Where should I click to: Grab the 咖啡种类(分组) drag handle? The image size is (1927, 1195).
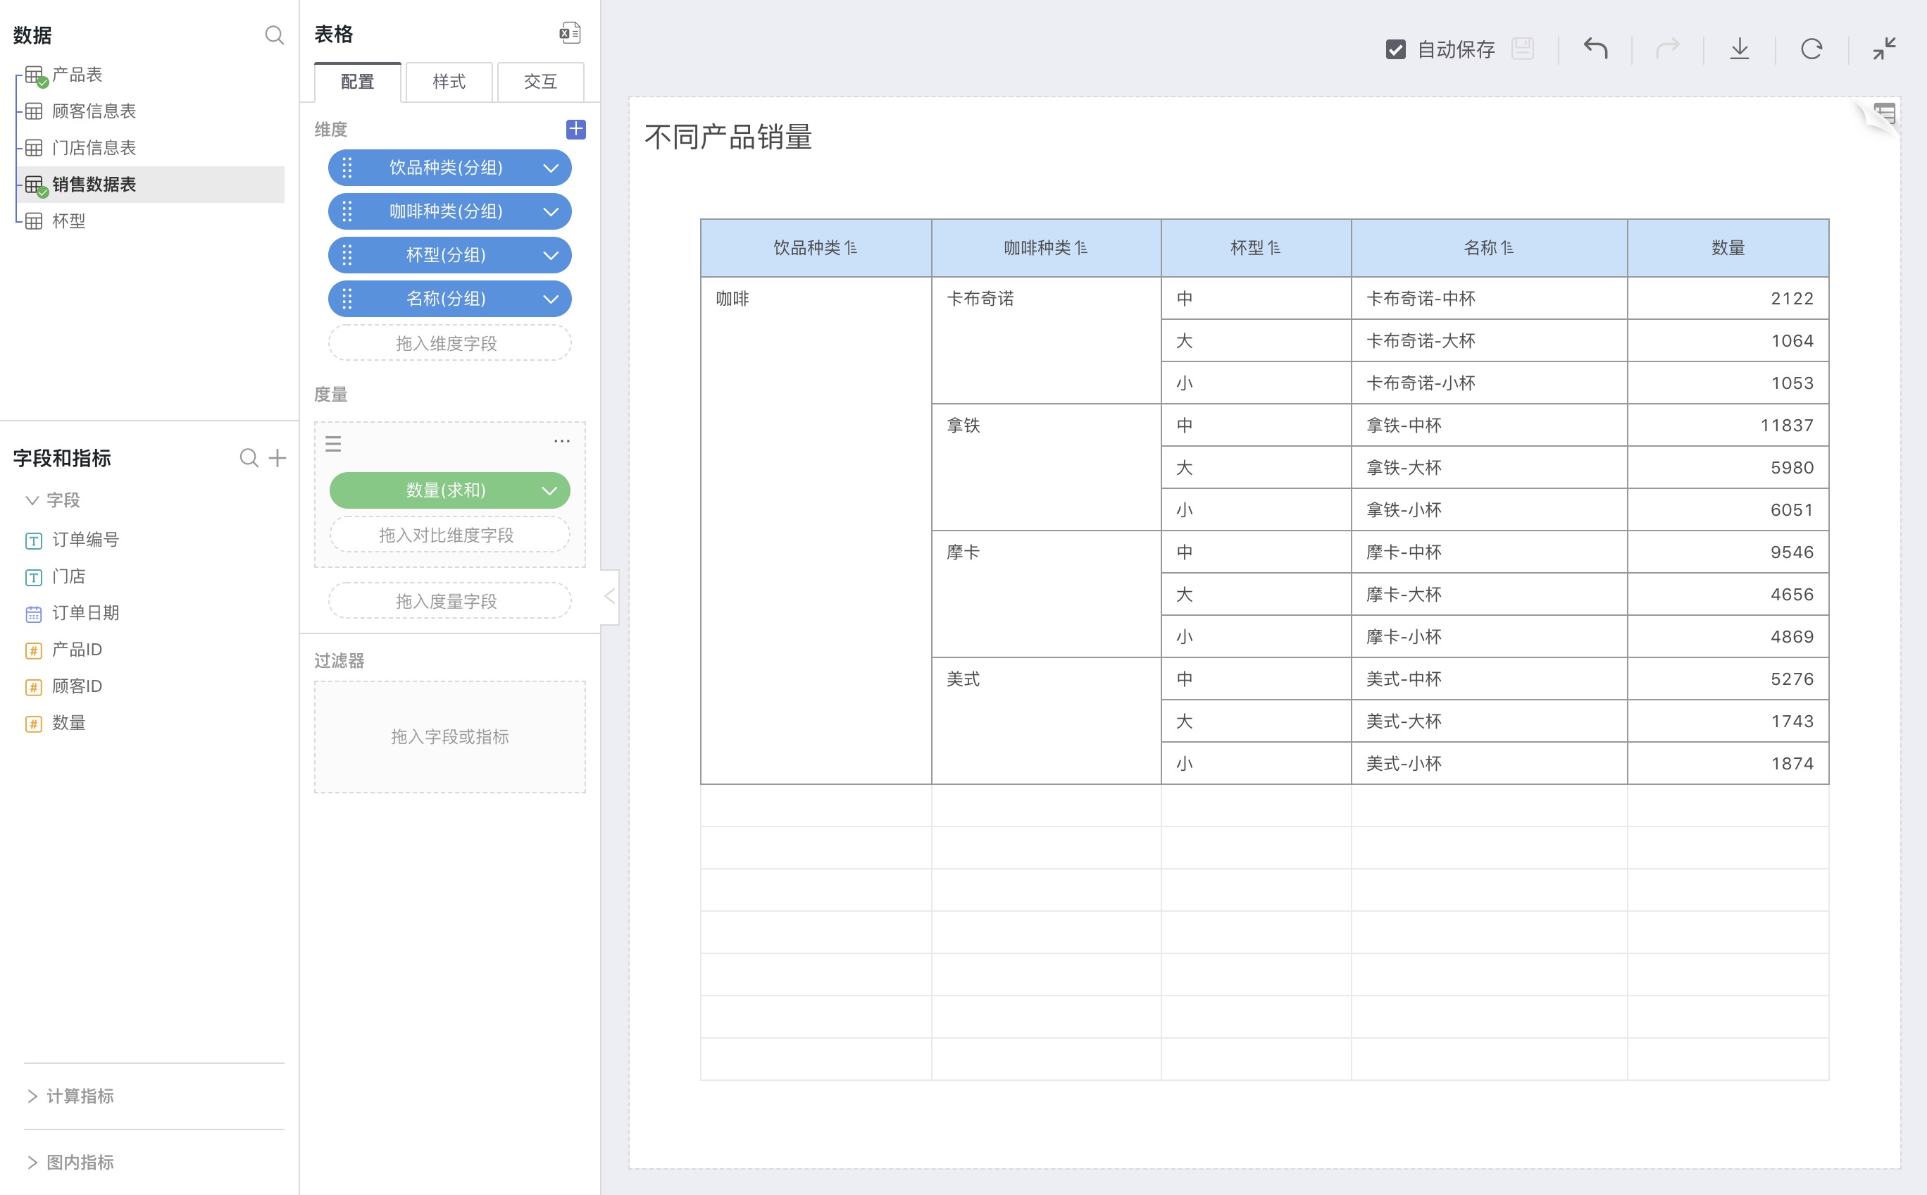point(347,211)
